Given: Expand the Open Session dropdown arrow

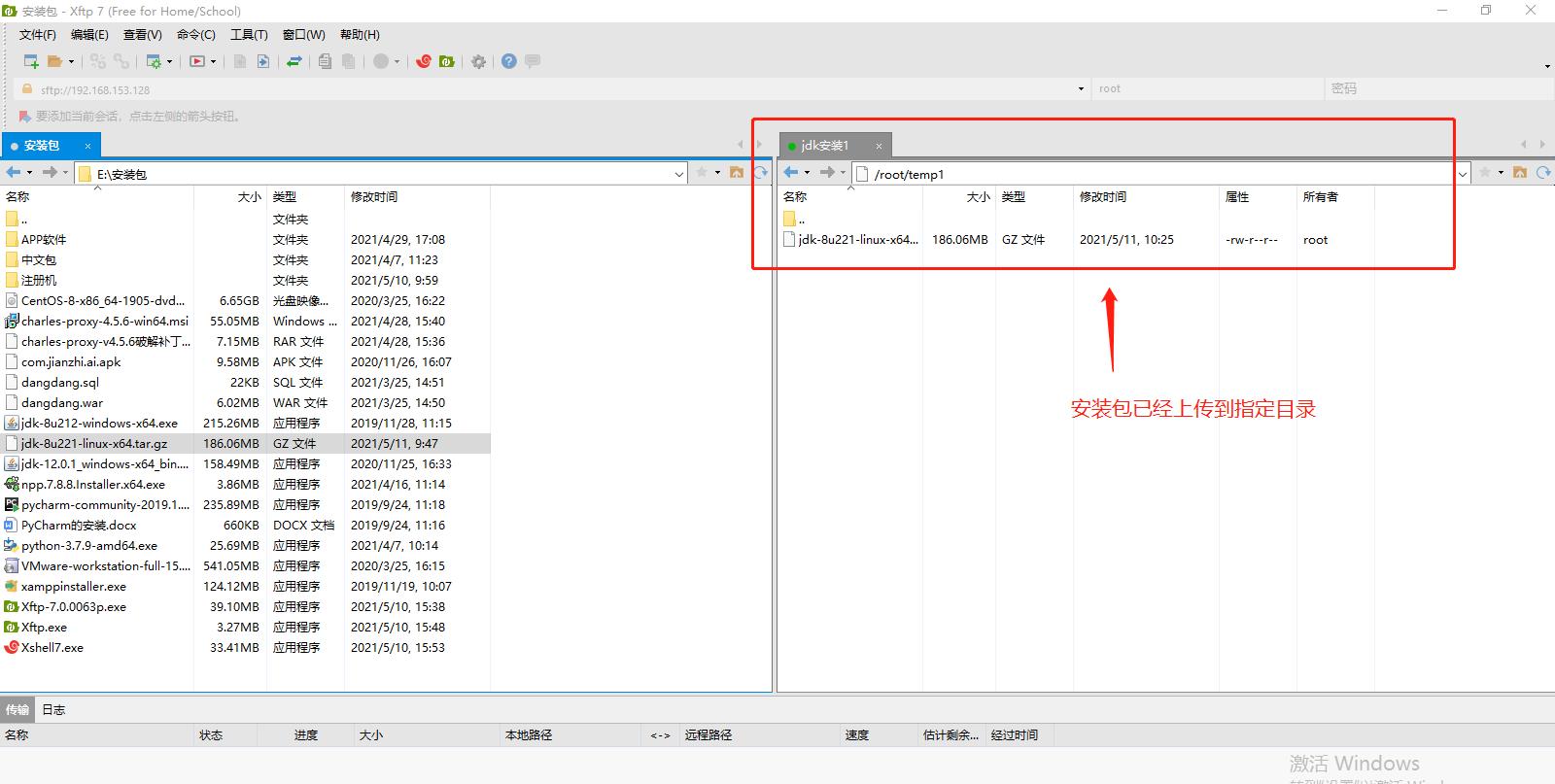Looking at the screenshot, I should 71,61.
